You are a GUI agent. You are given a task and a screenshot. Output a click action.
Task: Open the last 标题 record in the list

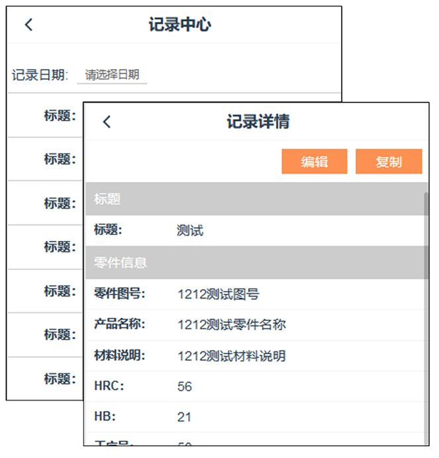(x=60, y=379)
